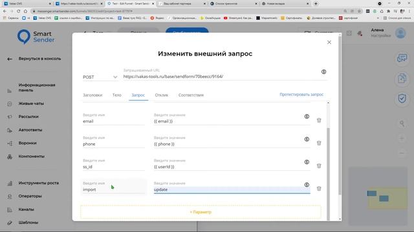This screenshot has width=414, height=232.
Task: Click the browser address bar
Action: click(x=185, y=11)
